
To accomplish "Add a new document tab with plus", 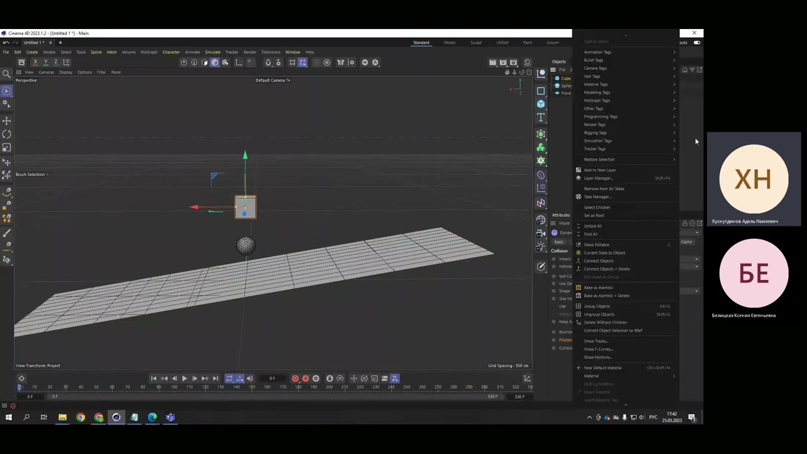I will click(61, 42).
